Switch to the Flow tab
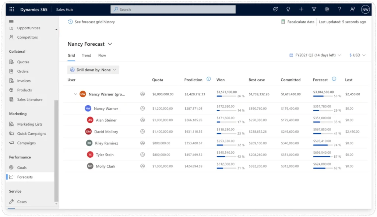 coord(102,56)
